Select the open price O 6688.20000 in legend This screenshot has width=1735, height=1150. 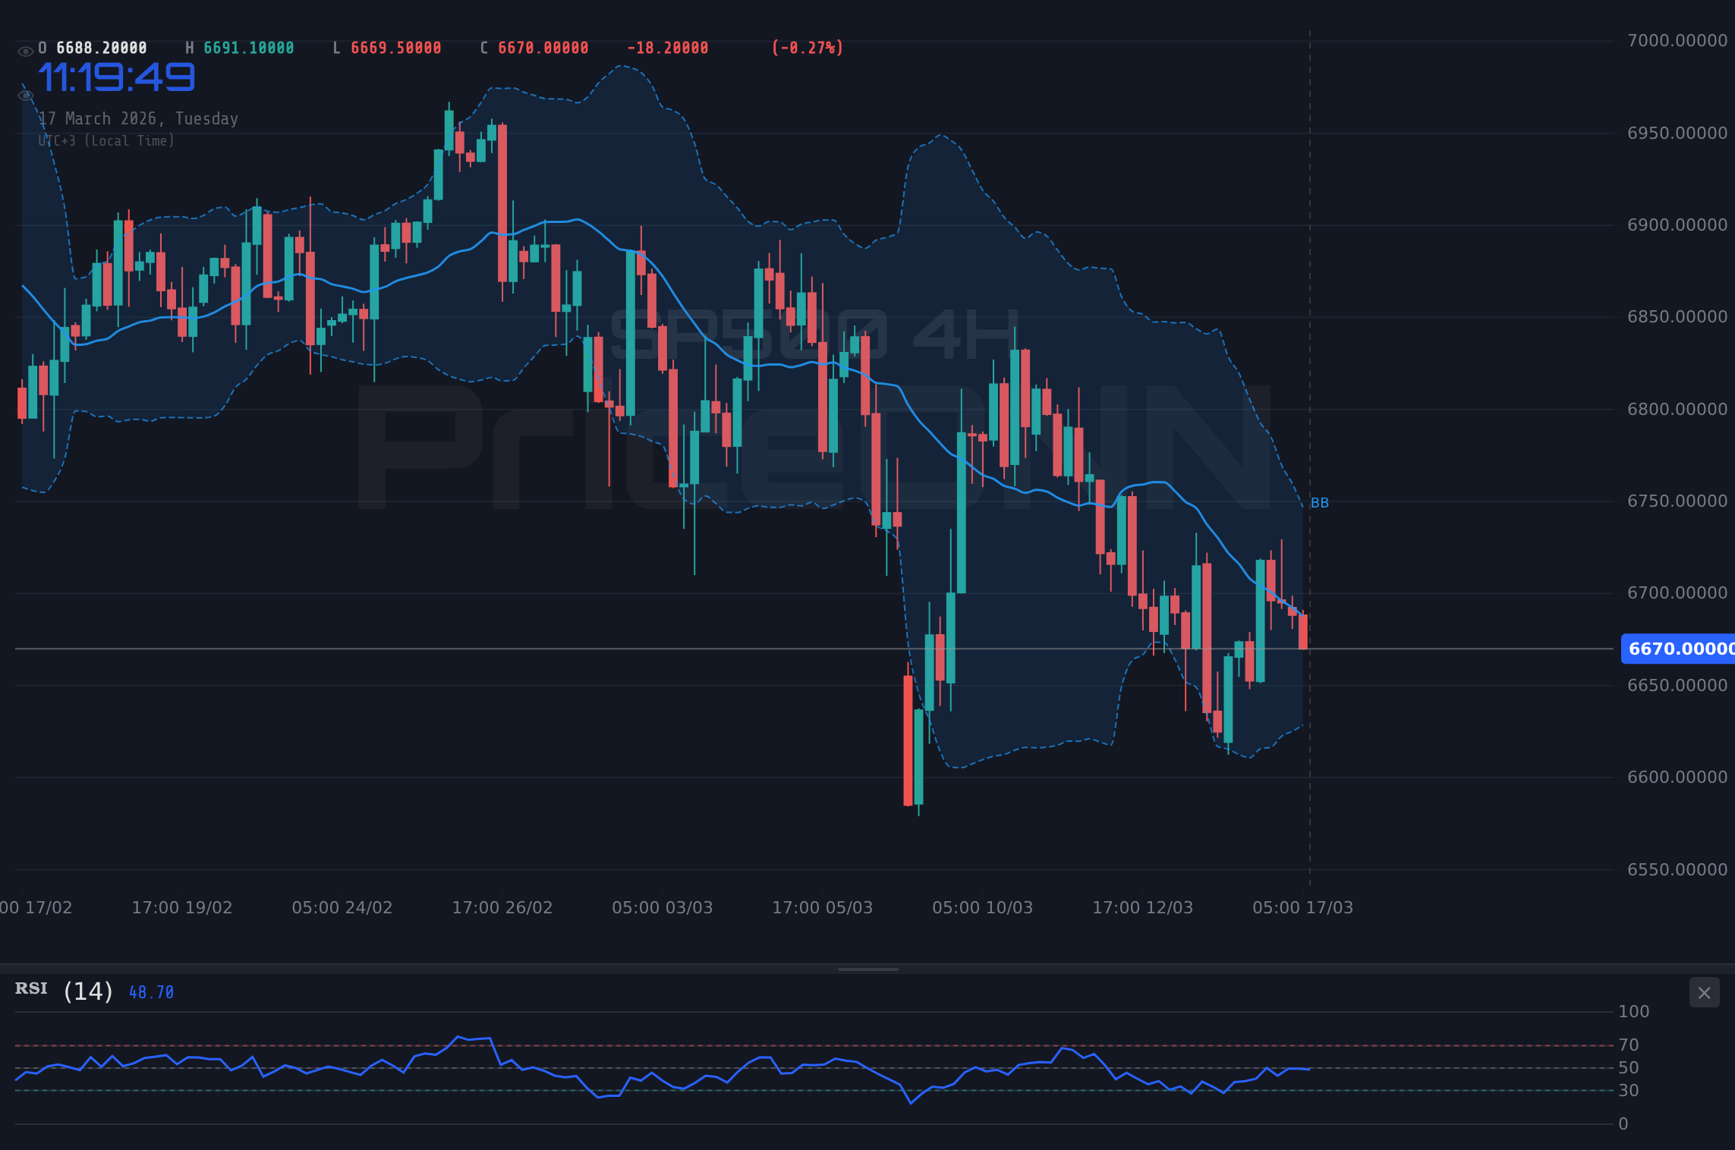(x=90, y=47)
